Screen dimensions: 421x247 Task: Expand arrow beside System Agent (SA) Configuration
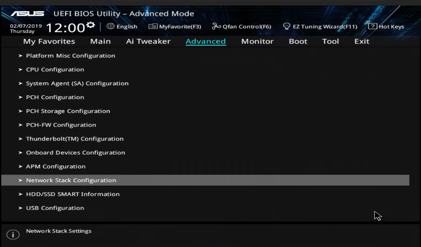[20, 83]
